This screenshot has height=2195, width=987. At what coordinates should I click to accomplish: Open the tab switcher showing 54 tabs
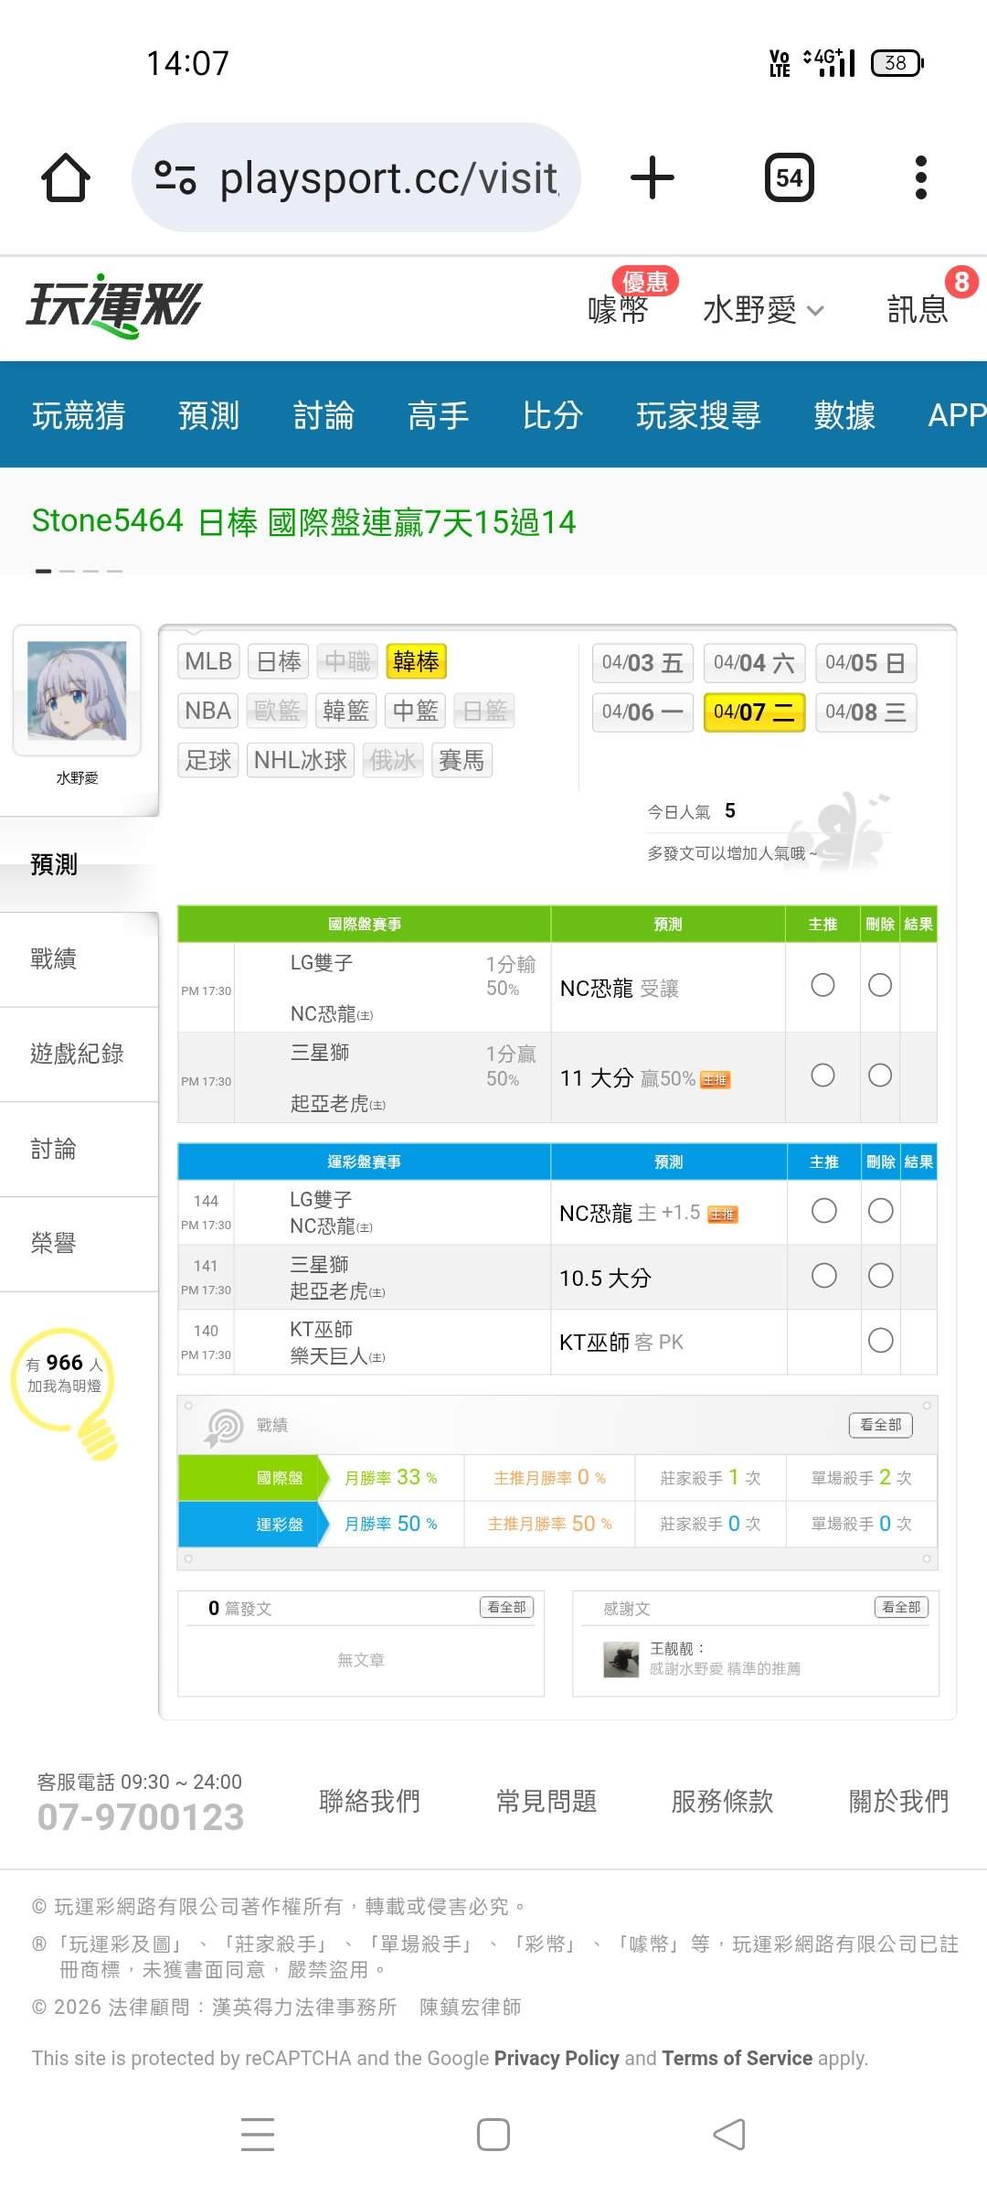(x=790, y=177)
